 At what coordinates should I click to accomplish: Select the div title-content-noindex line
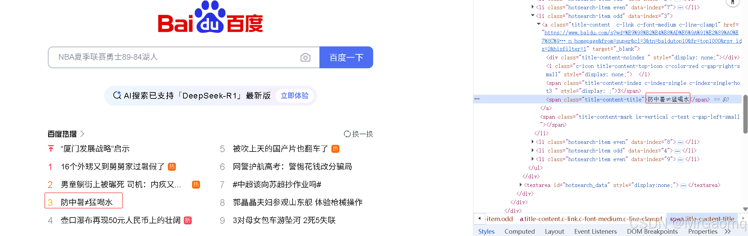[x=643, y=57]
